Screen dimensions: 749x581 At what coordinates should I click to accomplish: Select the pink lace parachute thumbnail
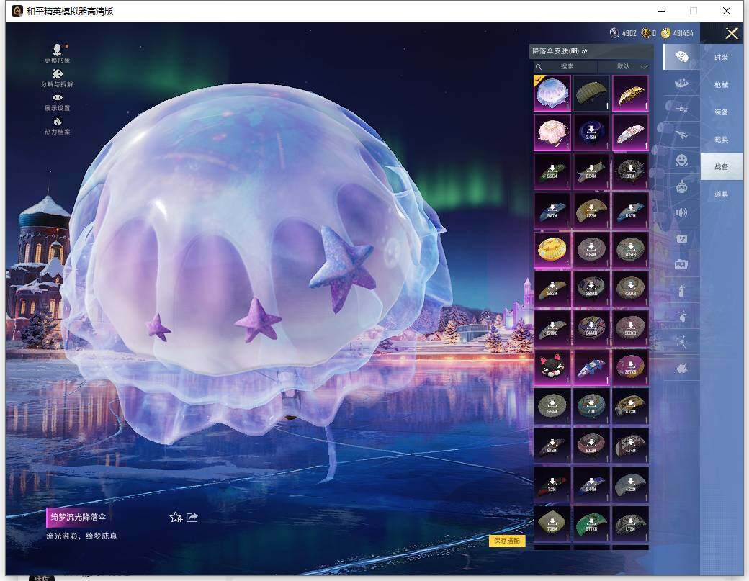552,132
